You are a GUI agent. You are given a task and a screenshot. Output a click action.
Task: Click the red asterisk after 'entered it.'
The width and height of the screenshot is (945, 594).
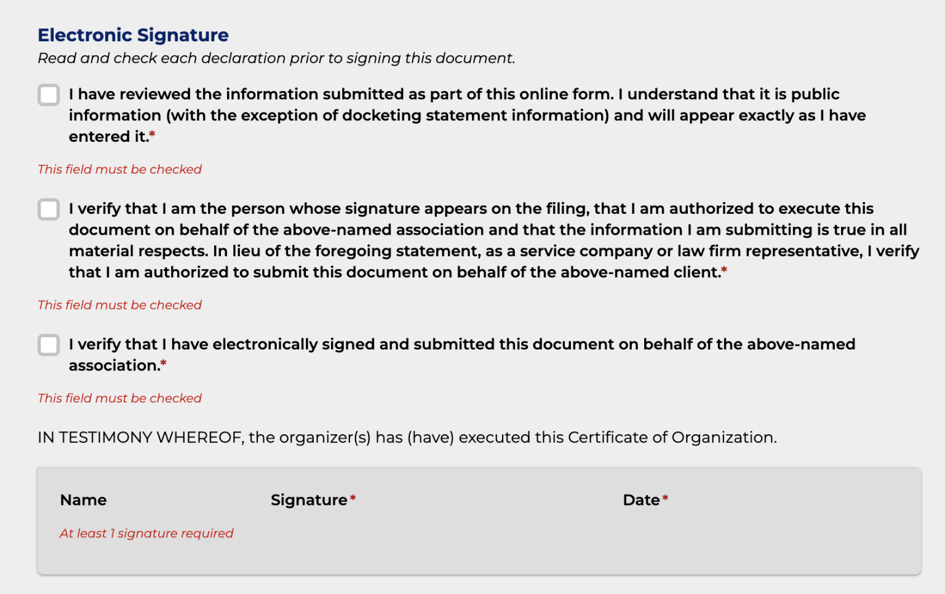[x=153, y=134]
